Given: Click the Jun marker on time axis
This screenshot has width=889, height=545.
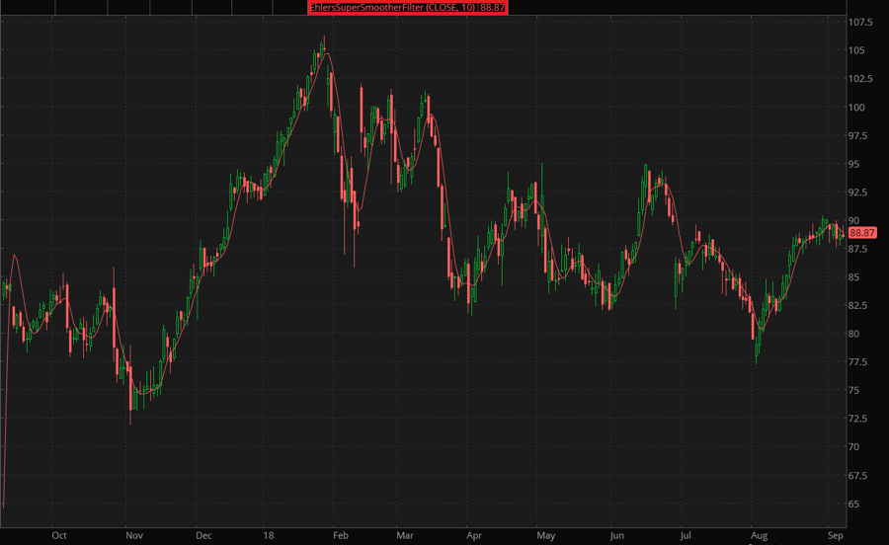Looking at the screenshot, I should (617, 535).
